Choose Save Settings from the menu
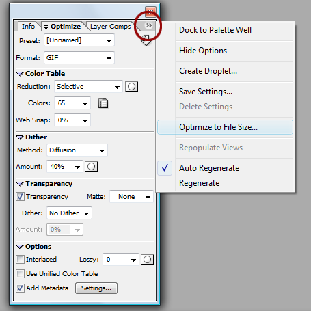The image size is (311, 311). tap(206, 92)
